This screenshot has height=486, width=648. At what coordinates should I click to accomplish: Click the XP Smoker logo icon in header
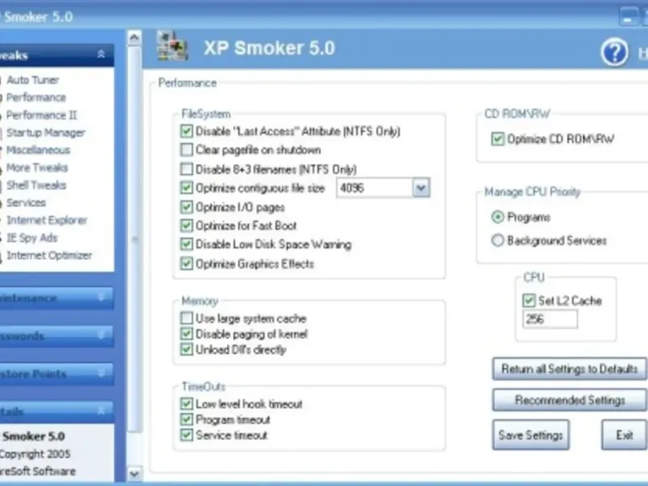(x=173, y=46)
